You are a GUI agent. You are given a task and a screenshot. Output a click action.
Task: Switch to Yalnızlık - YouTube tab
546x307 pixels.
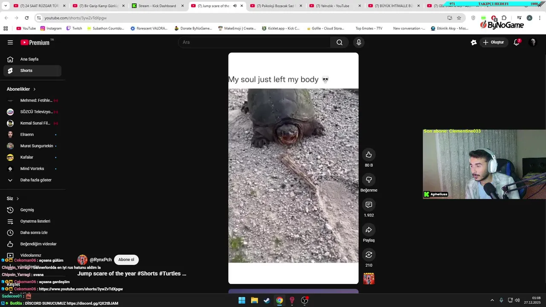(x=335, y=6)
